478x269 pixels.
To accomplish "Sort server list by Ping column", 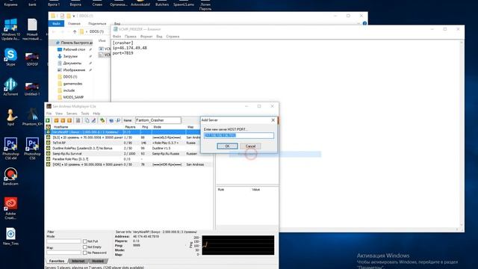I will [x=146, y=127].
